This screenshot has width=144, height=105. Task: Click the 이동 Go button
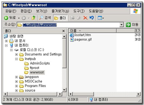pyautogui.click(x=132, y=25)
